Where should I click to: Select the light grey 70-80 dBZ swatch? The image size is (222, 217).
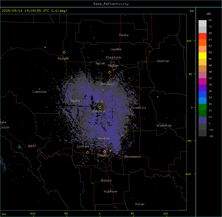[202, 23]
